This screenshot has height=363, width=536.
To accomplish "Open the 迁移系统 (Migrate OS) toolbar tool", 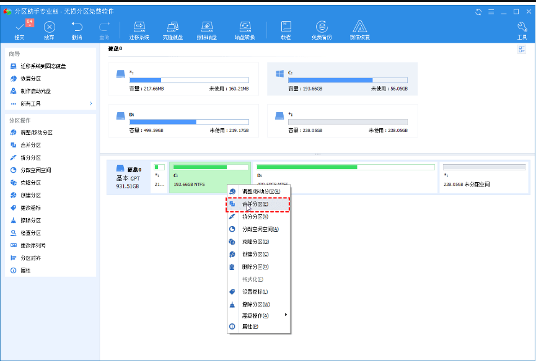I will coord(139,28).
